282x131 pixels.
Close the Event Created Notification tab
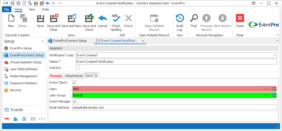[x=143, y=41]
